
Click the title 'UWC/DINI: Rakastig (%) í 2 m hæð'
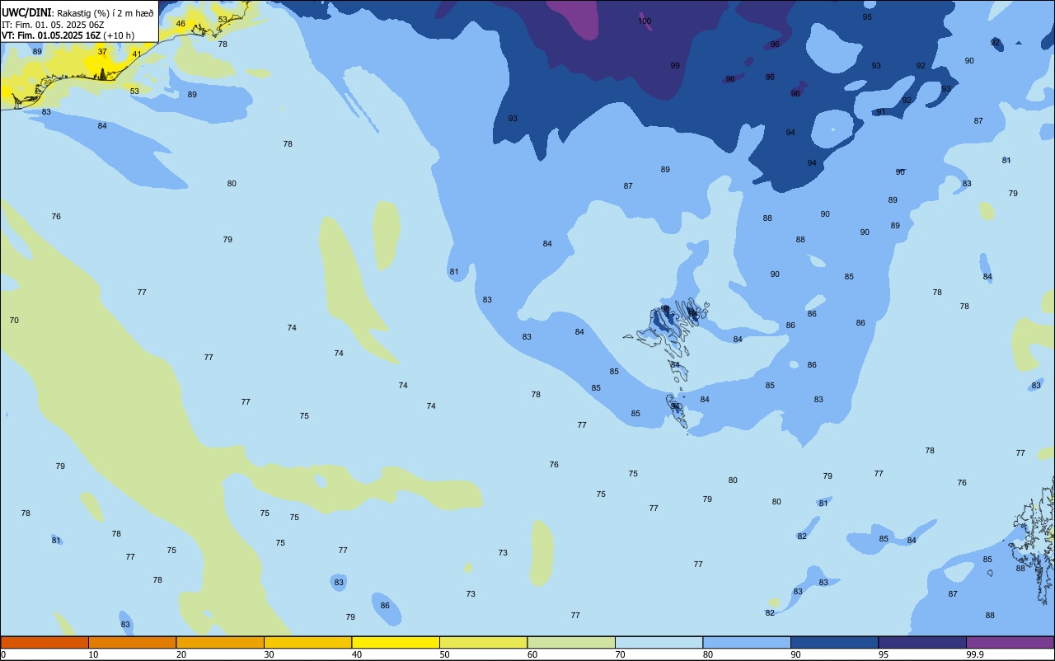click(77, 13)
